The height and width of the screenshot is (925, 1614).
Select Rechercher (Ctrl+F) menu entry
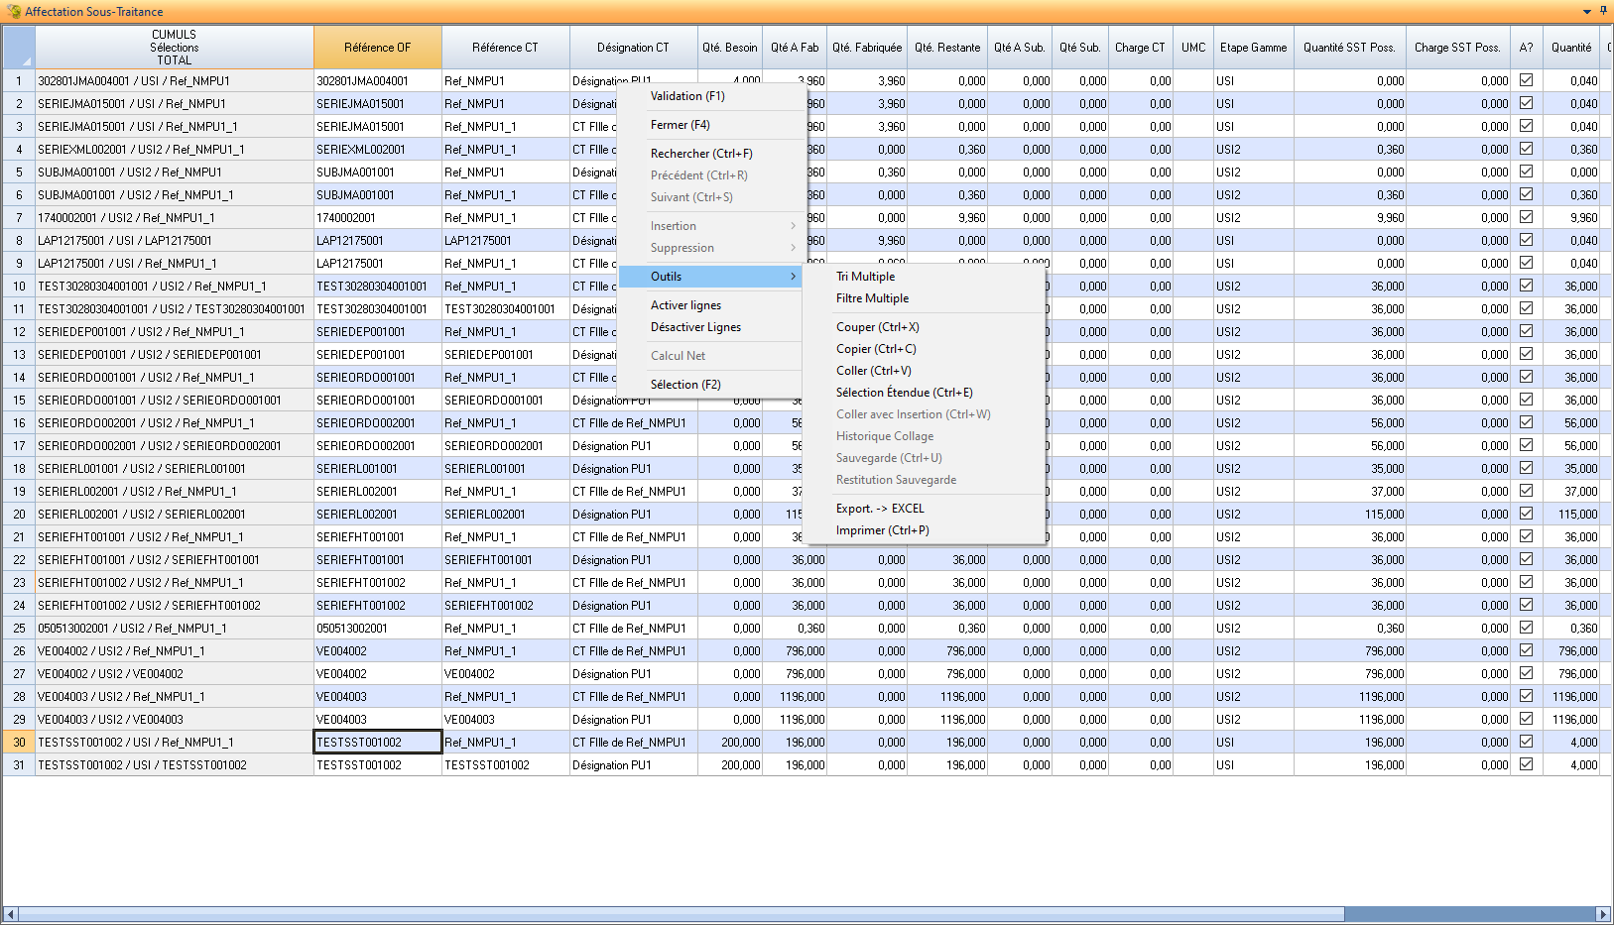coord(701,154)
